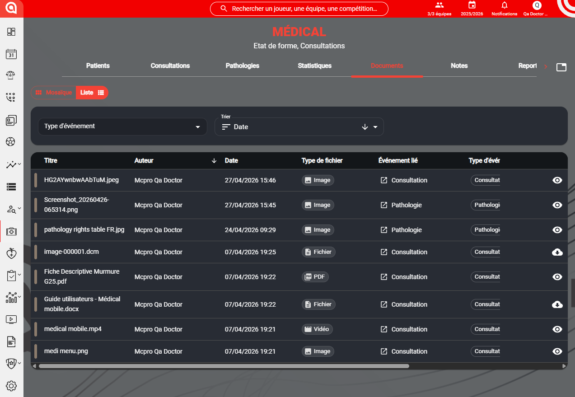This screenshot has width=575, height=397.
Task: Expand the person search sidebar submenu chevron
Action: pos(19,209)
